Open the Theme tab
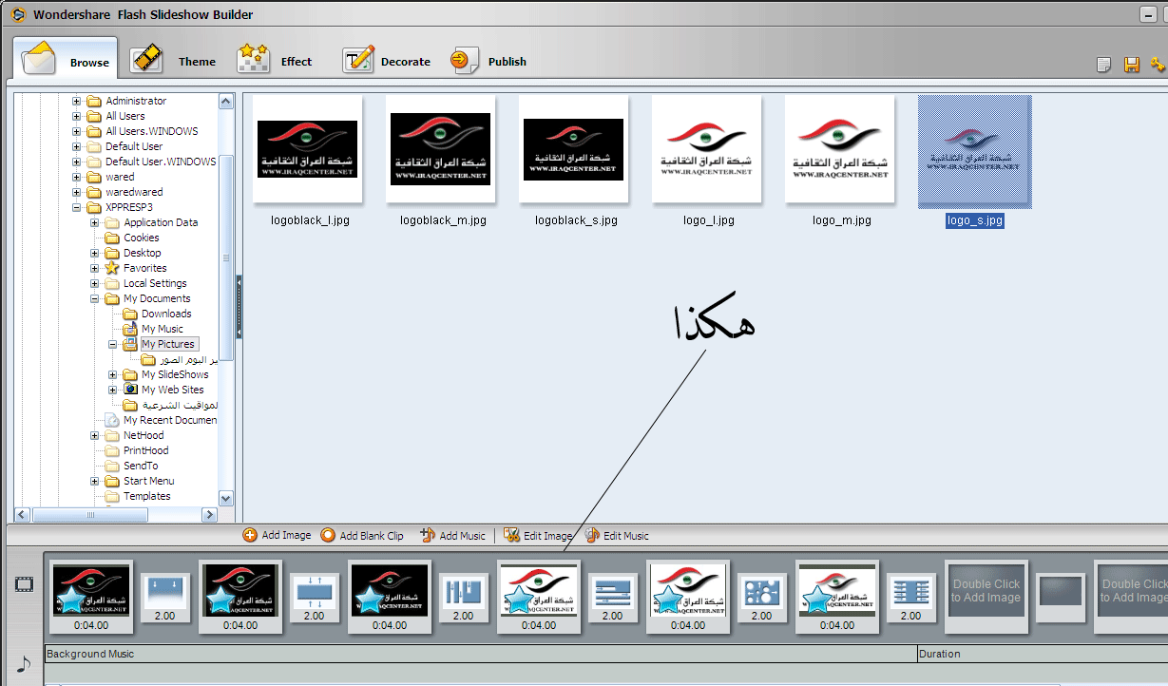Screen dimensions: 1168x686 (x=174, y=61)
